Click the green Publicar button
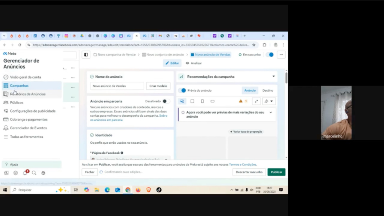 [276, 172]
